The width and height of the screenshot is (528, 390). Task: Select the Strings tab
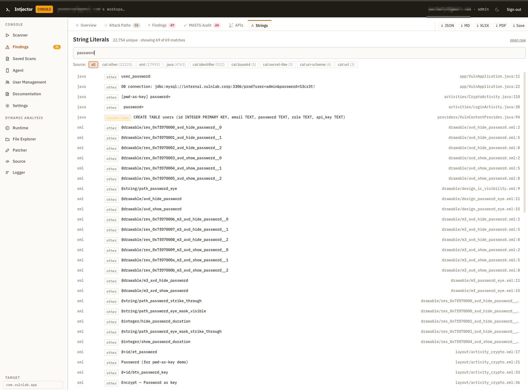tap(260, 25)
